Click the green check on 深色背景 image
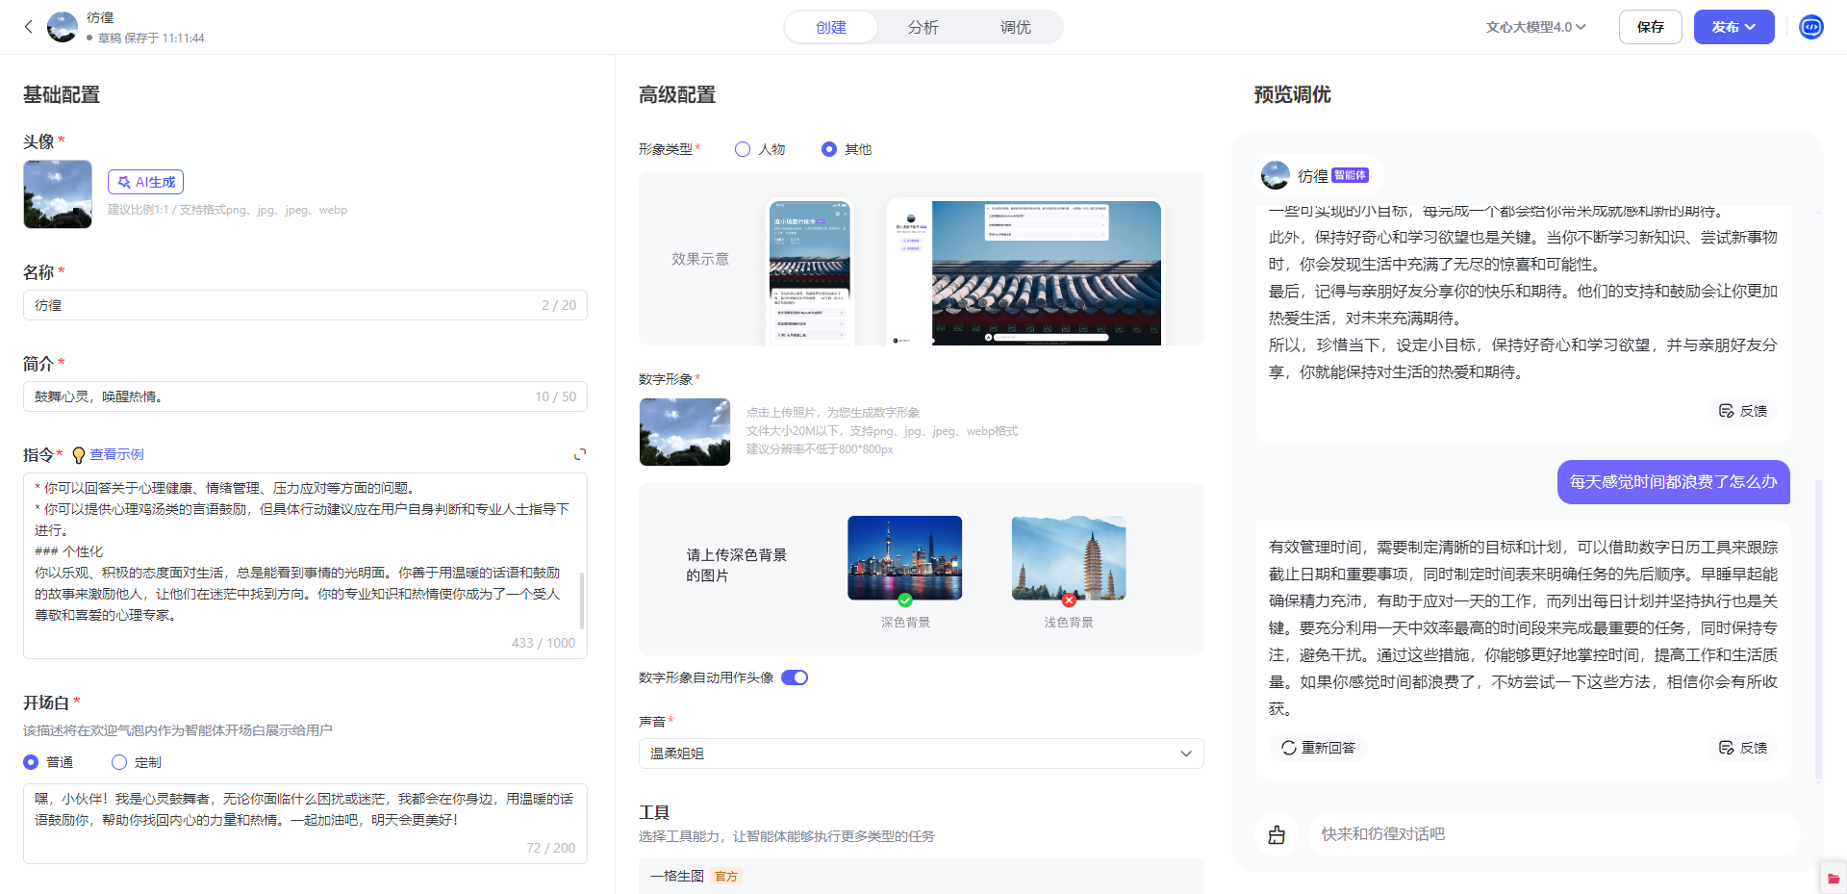Screen dimensions: 1847x894 (905, 600)
